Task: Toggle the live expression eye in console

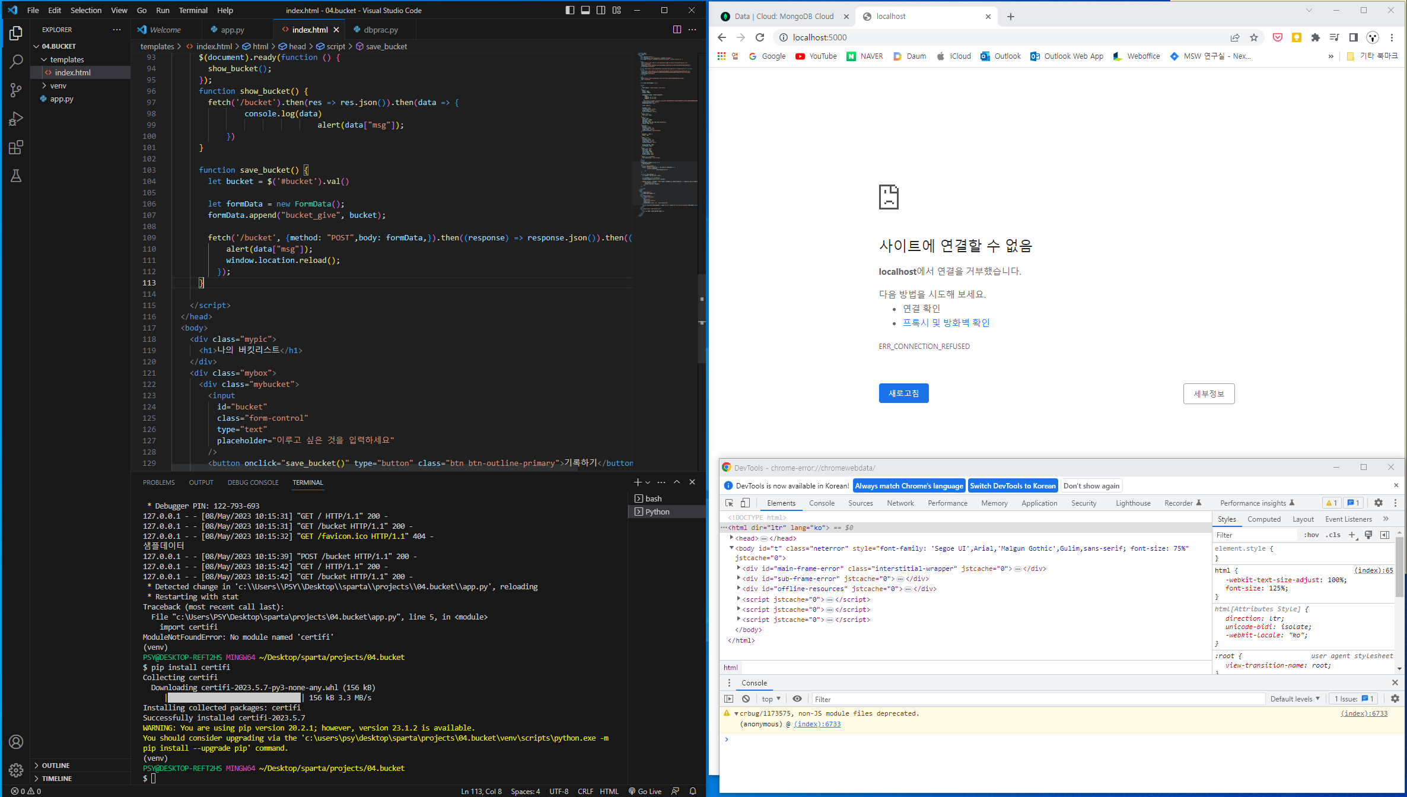Action: tap(797, 698)
